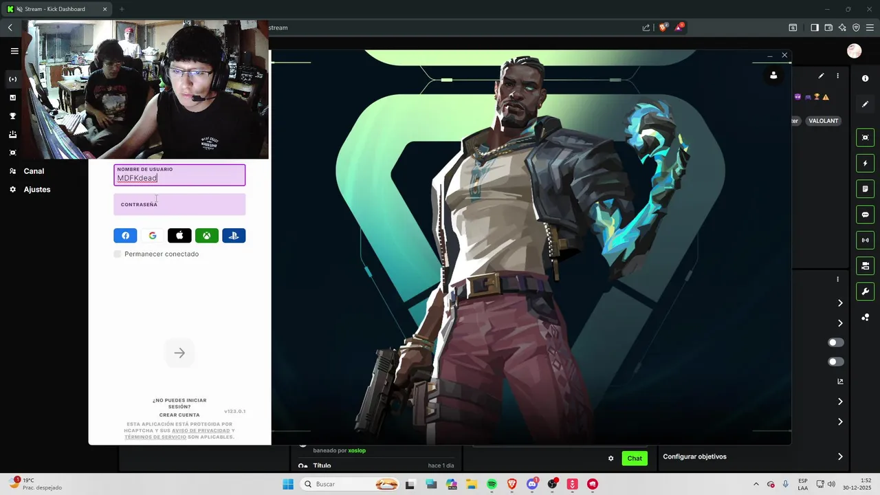Viewport: 880px width, 495px height.
Task: Open Brave VPN shield icon
Action: tap(856, 27)
